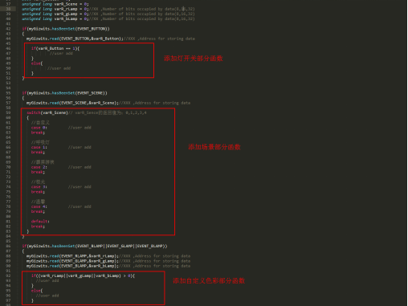408x306 pixels.
Task: Click the 'case 2:' label
Action: click(x=39, y=167)
